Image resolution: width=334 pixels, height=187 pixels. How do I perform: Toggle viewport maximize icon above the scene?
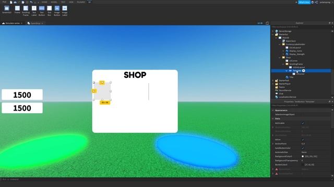click(267, 23)
